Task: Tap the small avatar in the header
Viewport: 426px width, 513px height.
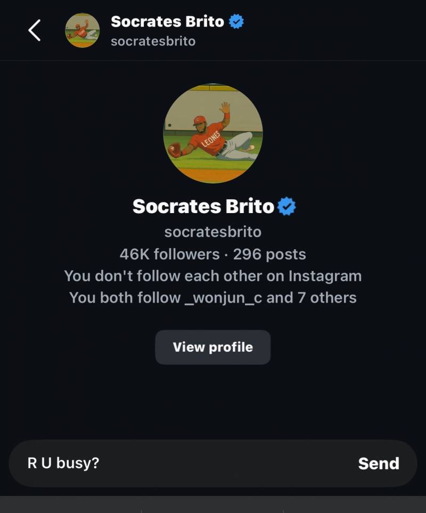Action: tap(83, 30)
